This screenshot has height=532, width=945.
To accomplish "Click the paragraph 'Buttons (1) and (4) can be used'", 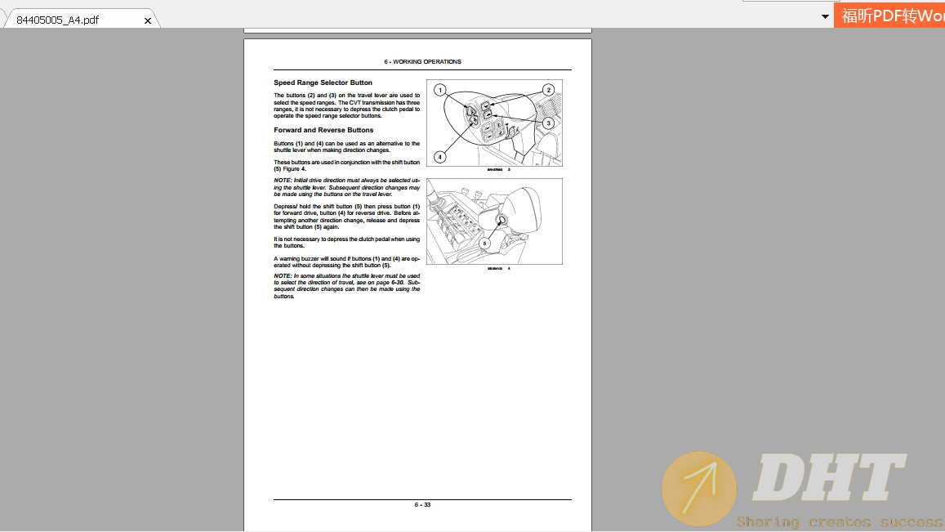I will pos(347,146).
